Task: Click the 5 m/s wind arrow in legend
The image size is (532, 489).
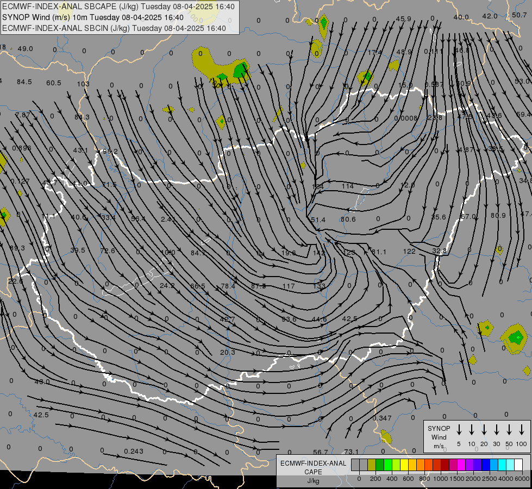Action: pos(459,429)
